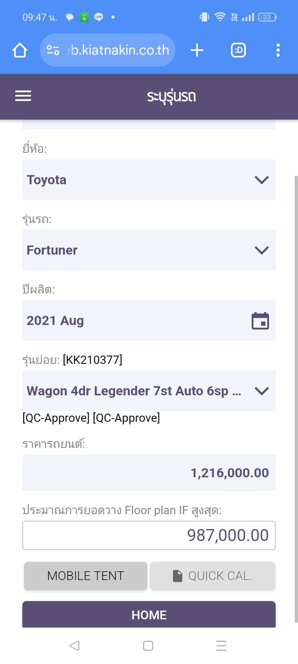
Task: Tap the Android home navigation button
Action: [148, 645]
